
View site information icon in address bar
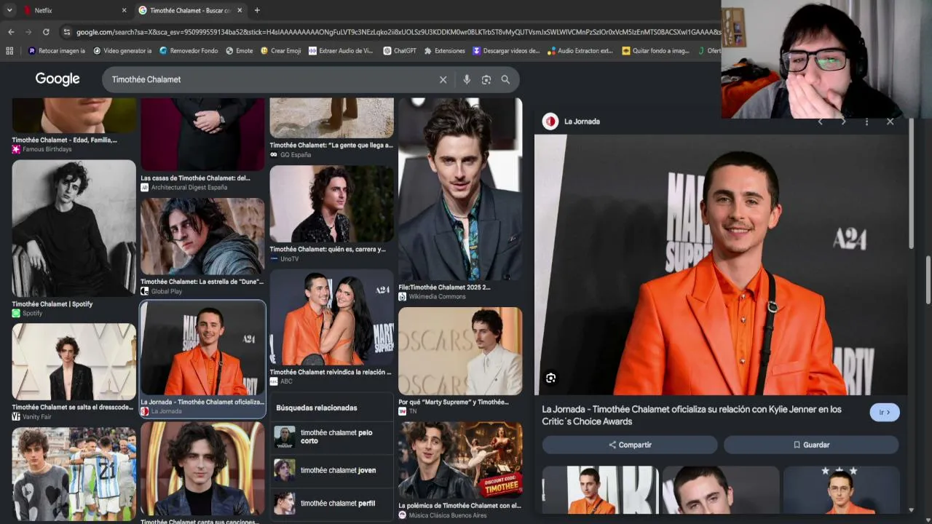click(x=67, y=32)
